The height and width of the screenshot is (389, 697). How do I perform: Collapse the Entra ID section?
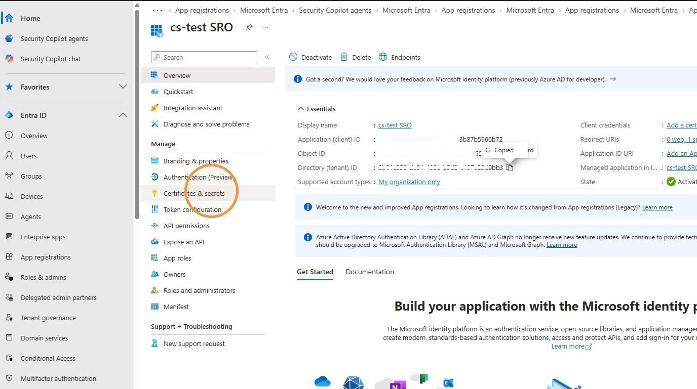pos(123,115)
